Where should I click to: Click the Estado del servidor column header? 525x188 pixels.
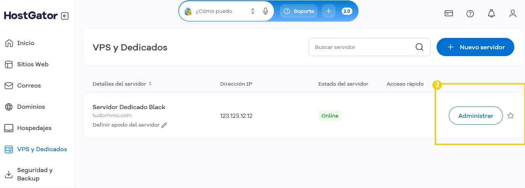[x=343, y=84]
